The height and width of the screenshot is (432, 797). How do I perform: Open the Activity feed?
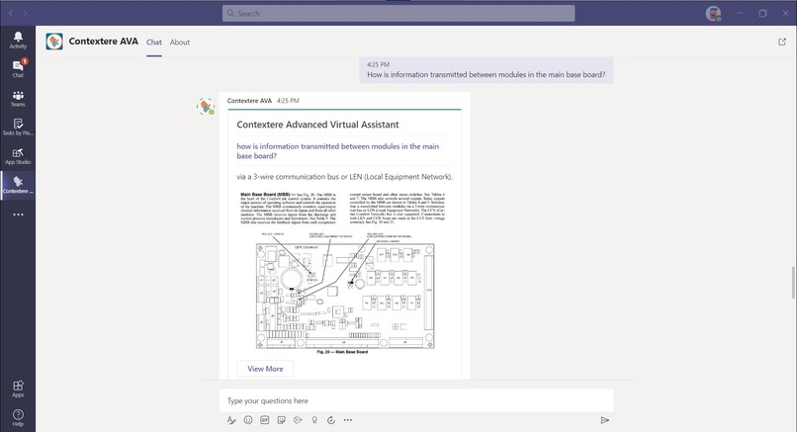tap(18, 41)
